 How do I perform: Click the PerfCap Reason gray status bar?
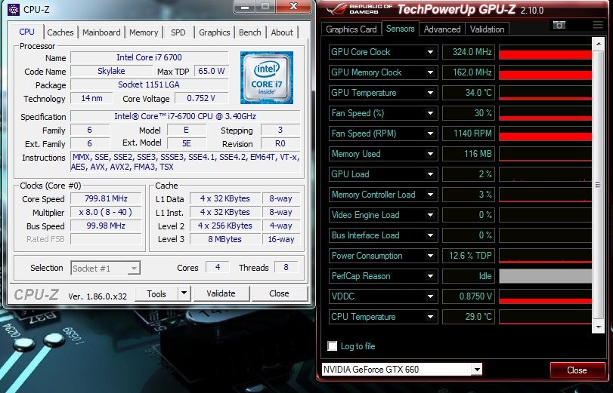click(x=545, y=276)
